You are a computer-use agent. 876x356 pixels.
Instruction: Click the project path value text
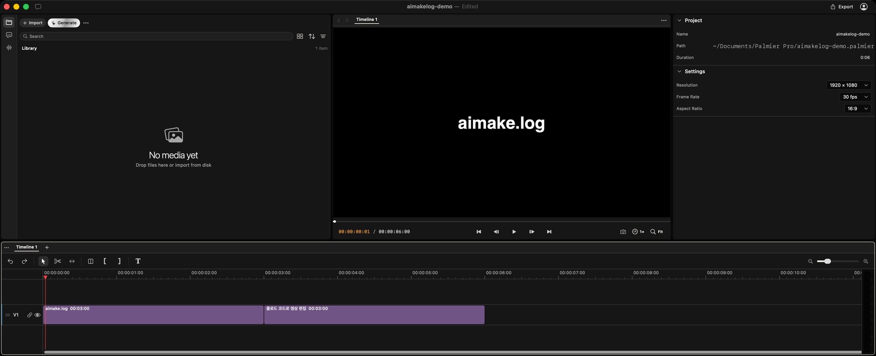tap(793, 46)
